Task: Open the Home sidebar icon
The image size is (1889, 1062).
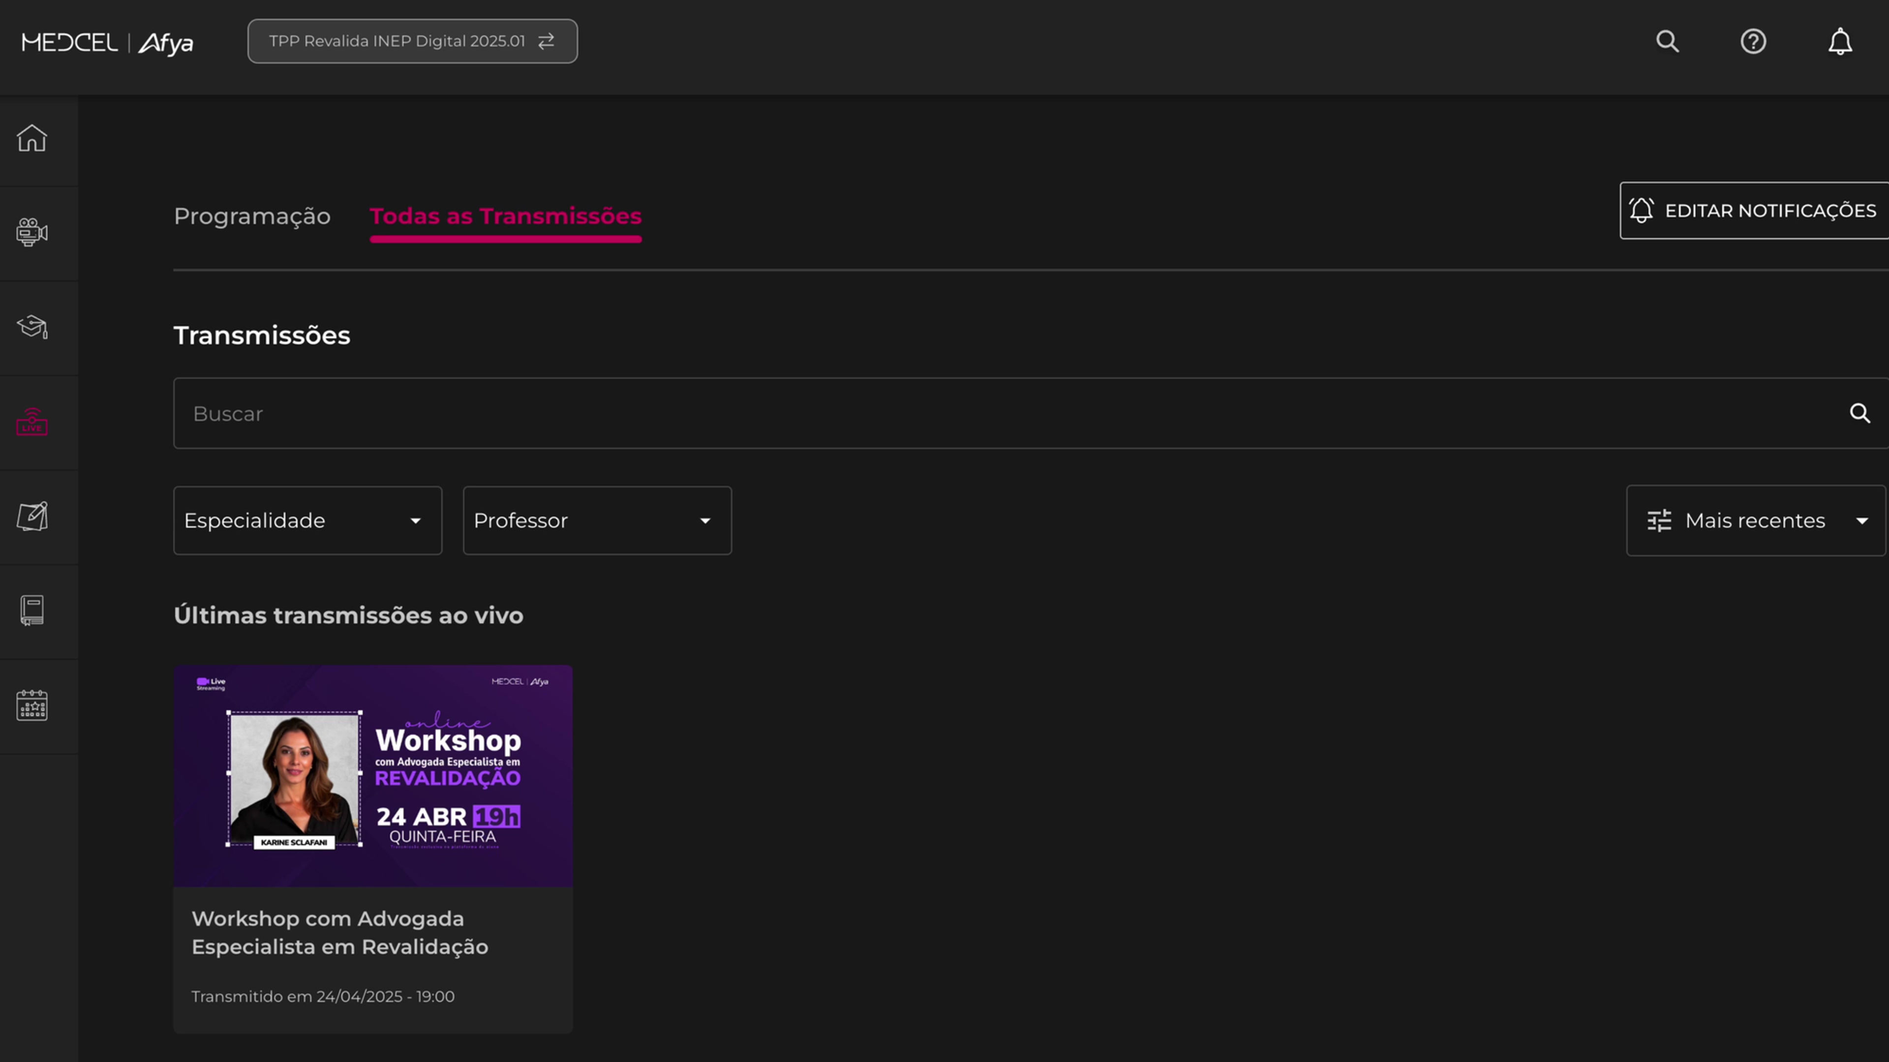Action: [x=31, y=138]
